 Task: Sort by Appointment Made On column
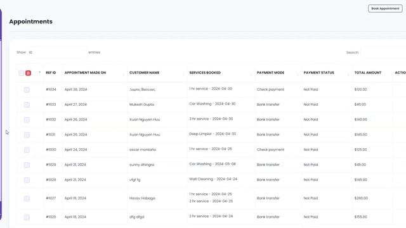point(85,73)
